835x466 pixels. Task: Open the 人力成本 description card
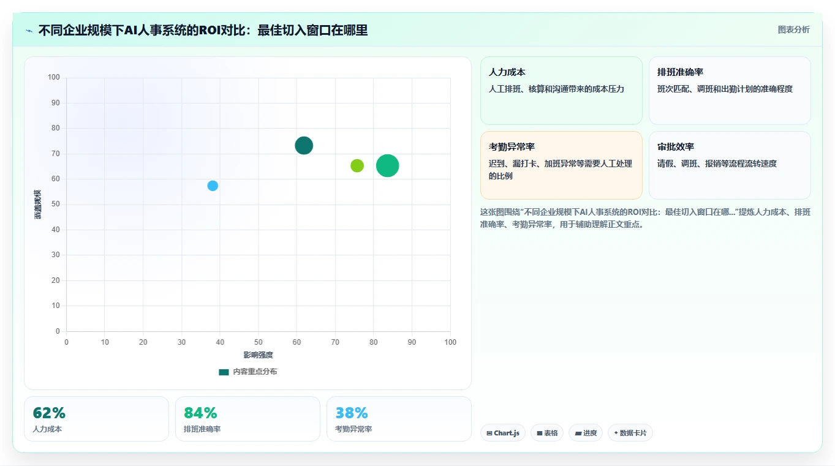click(x=561, y=91)
